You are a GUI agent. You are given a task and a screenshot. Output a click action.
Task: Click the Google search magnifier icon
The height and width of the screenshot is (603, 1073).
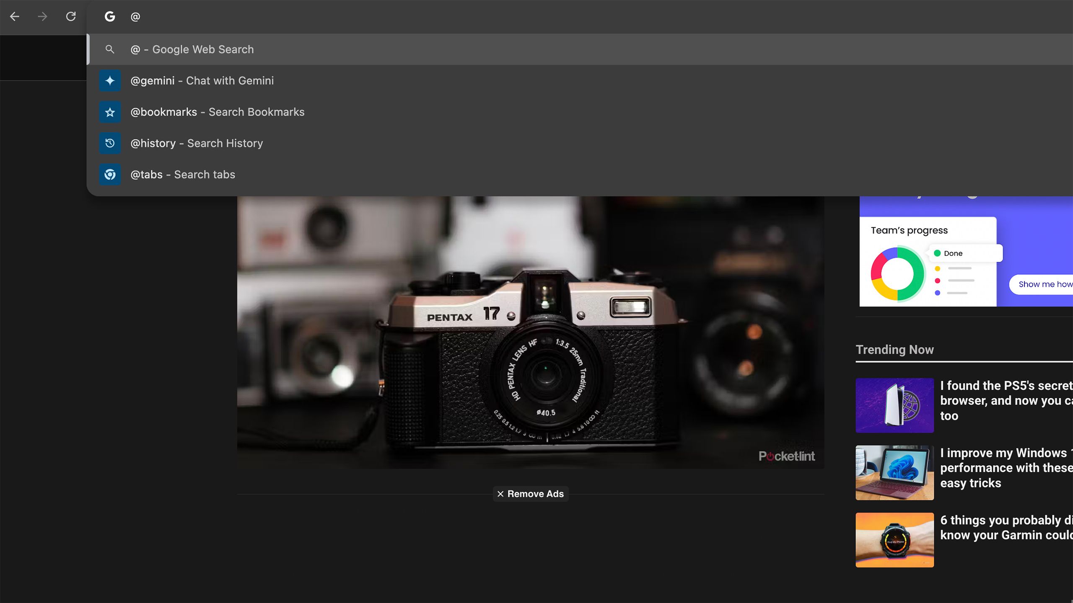click(110, 49)
